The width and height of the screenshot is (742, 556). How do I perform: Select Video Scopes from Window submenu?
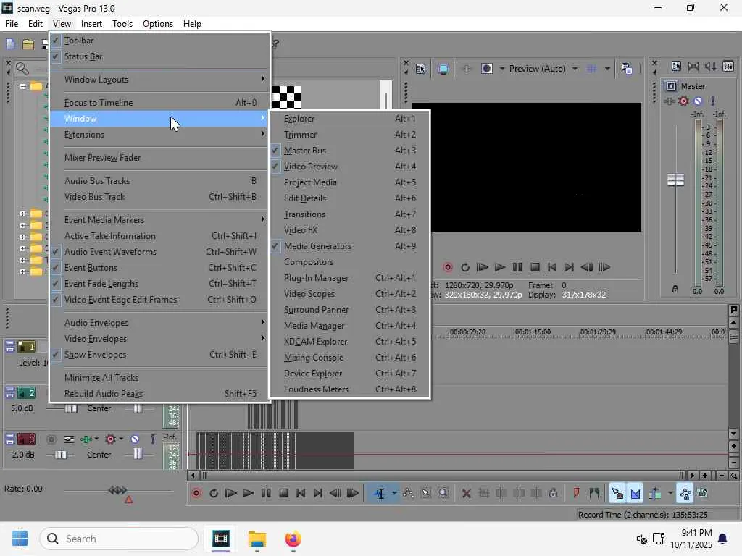[350, 294]
